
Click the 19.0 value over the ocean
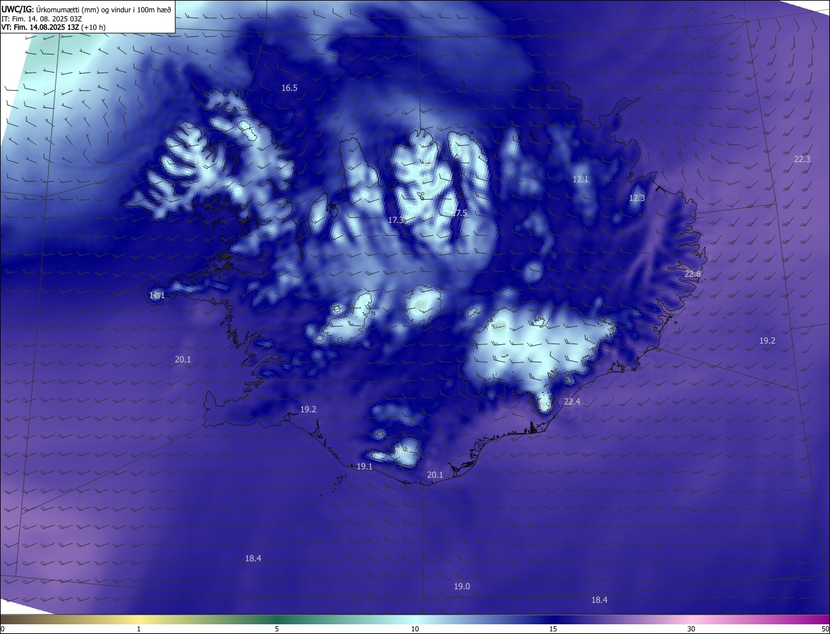pyautogui.click(x=461, y=587)
